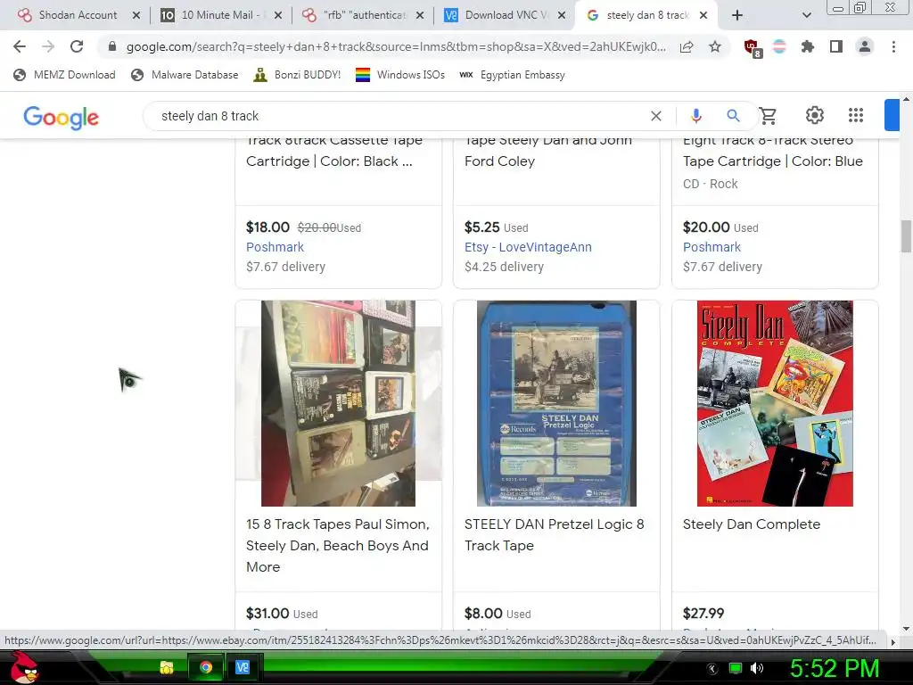Expand the tab search dropdown arrow
The width and height of the screenshot is (913, 685).
pyautogui.click(x=806, y=15)
